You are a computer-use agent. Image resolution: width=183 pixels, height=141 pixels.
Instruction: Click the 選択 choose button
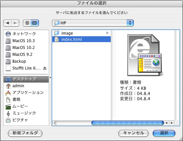(164, 133)
